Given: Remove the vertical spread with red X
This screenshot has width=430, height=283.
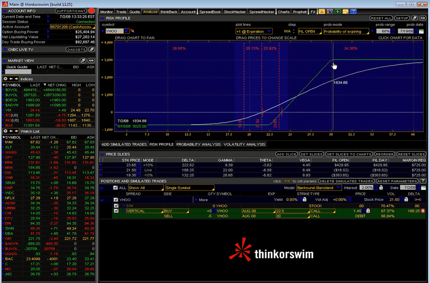Looking at the screenshot, I should tap(423, 211).
